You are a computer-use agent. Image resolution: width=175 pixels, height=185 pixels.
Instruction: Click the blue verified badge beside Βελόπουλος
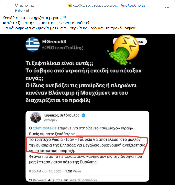coord(83,115)
